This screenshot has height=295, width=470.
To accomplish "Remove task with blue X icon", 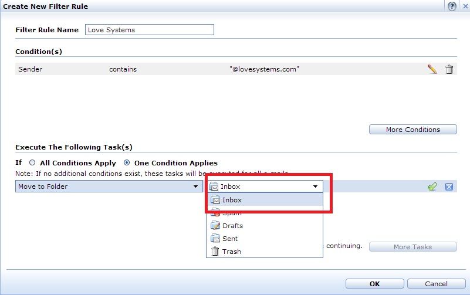I will (x=449, y=187).
